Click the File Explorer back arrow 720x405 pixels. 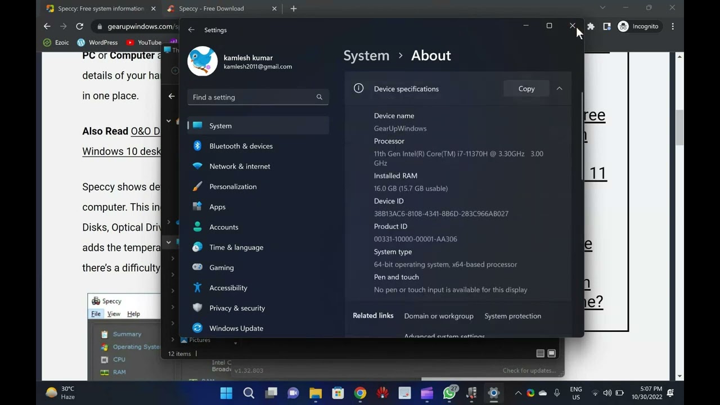[x=172, y=96]
